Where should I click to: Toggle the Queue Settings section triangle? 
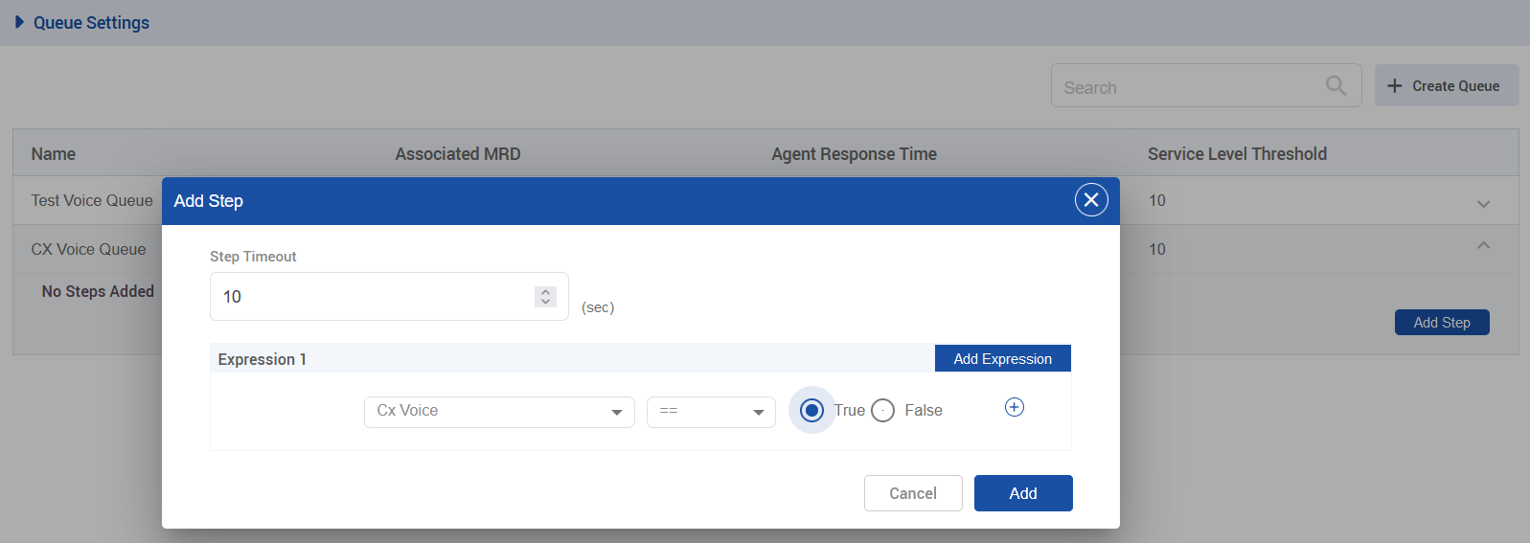[x=19, y=22]
